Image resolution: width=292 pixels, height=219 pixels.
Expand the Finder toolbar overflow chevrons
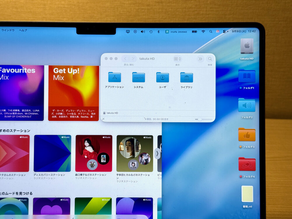(200, 59)
